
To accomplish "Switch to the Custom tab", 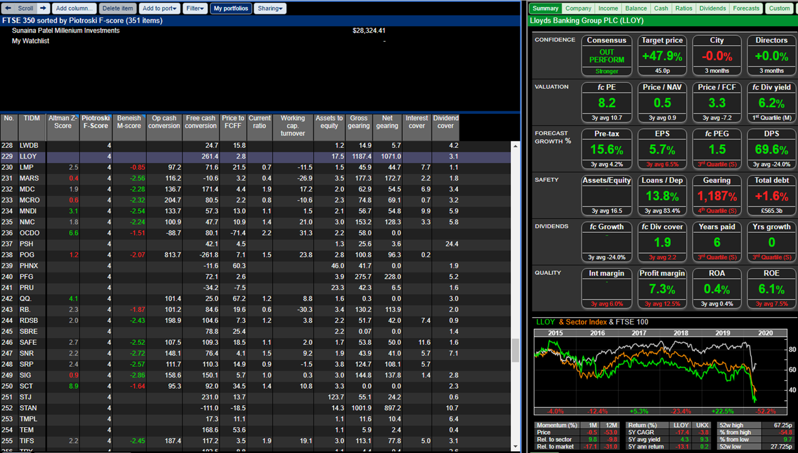I will pos(779,8).
